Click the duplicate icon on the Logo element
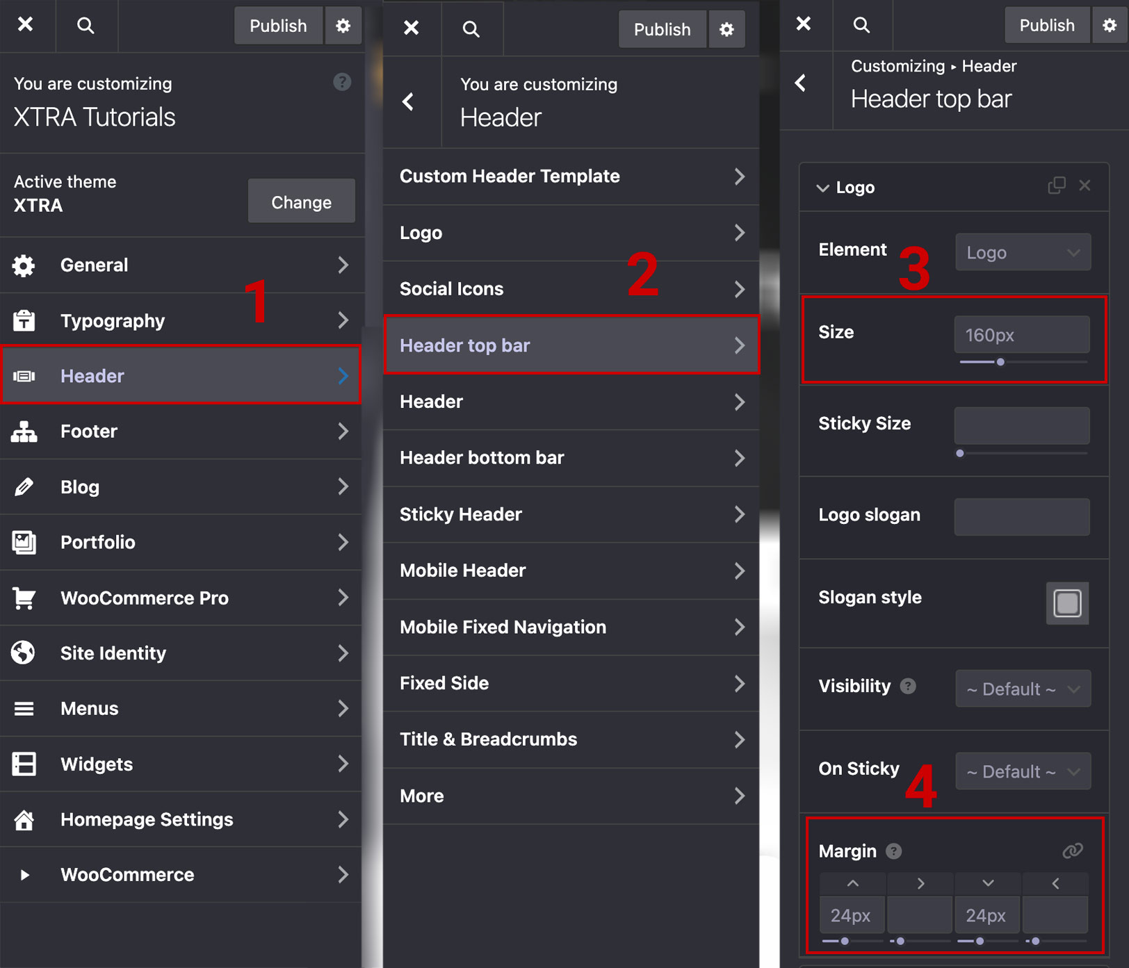The width and height of the screenshot is (1129, 968). [x=1056, y=186]
